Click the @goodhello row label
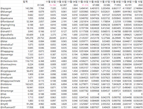This screenshot has height=109, width=143. tap(7, 35)
